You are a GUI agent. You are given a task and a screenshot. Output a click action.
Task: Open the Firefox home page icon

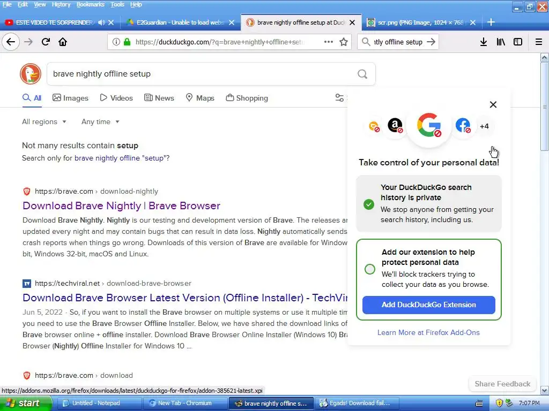[x=63, y=42]
